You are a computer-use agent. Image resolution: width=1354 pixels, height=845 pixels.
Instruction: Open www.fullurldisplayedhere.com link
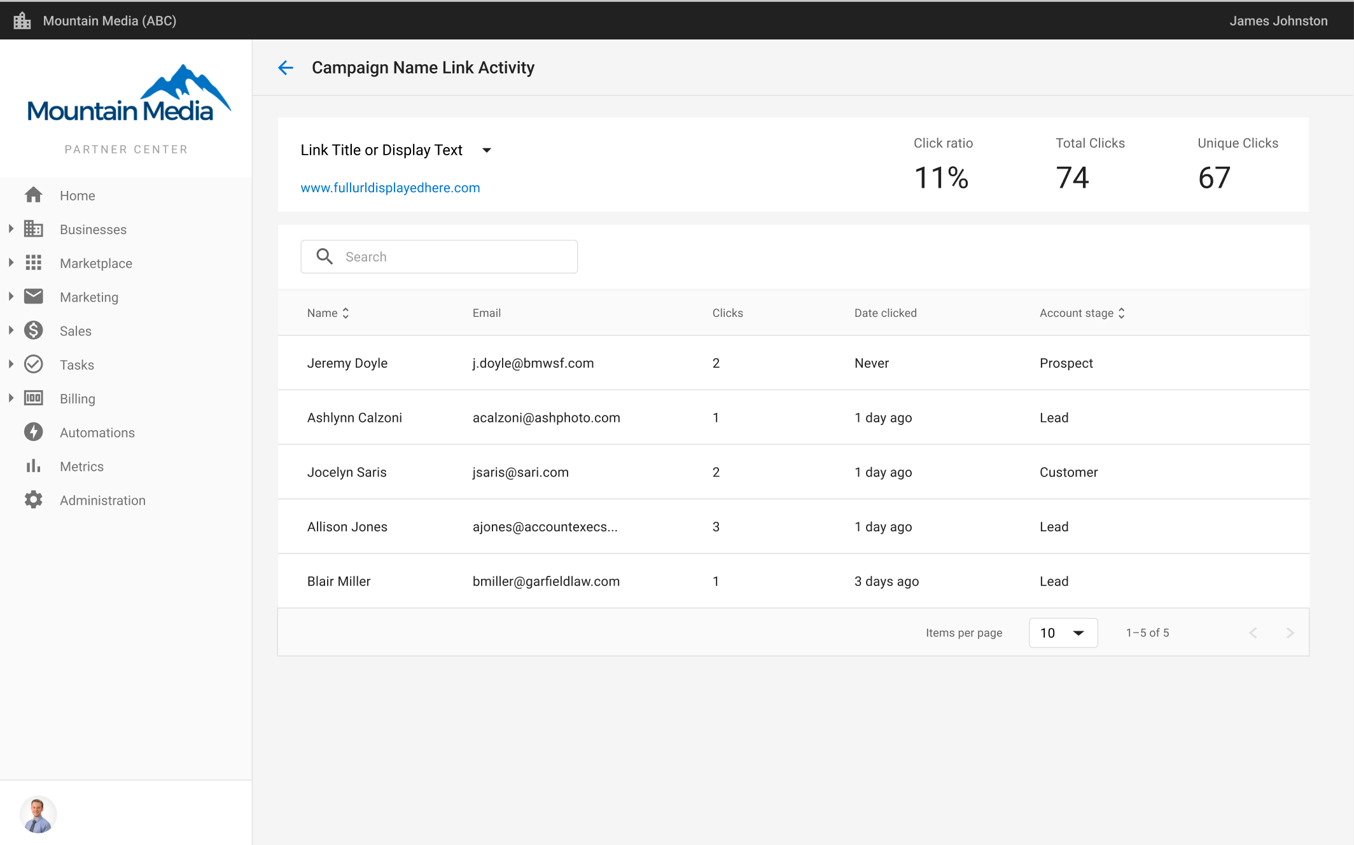390,188
